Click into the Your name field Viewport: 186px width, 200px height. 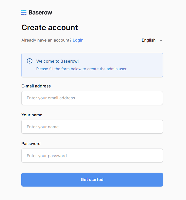pos(92,127)
